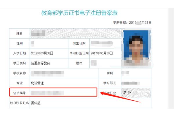Click the 学校名称 label cell
Image resolution: width=174 pixels, height=116 pixels.
(19, 73)
